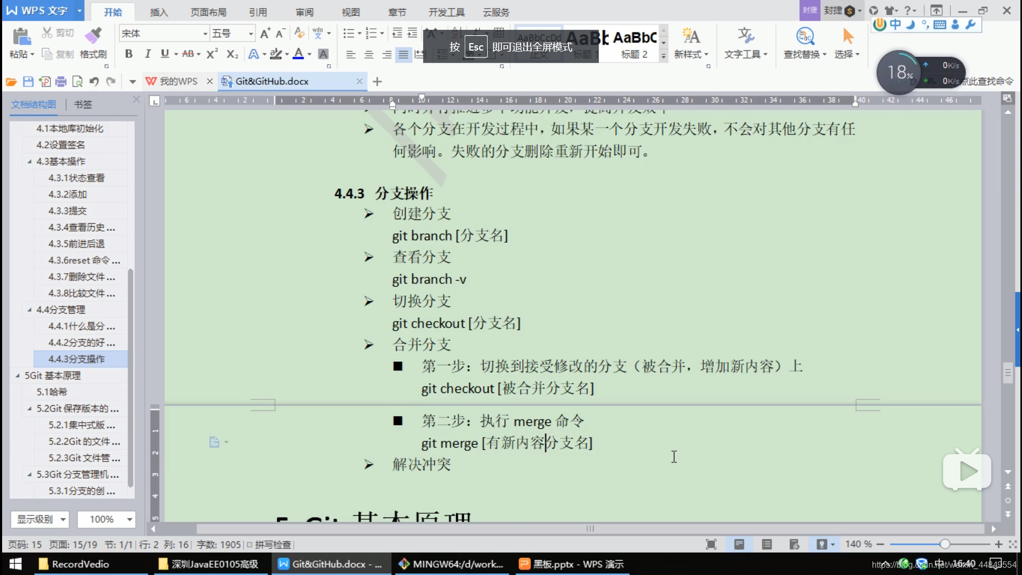Click the video play overlay button

tap(967, 471)
